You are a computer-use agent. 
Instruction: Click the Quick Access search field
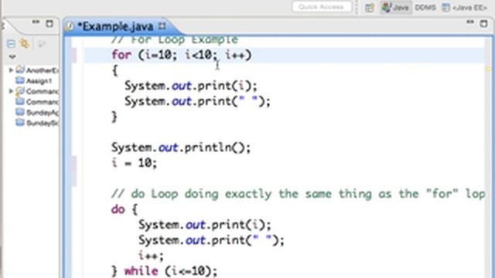(322, 7)
